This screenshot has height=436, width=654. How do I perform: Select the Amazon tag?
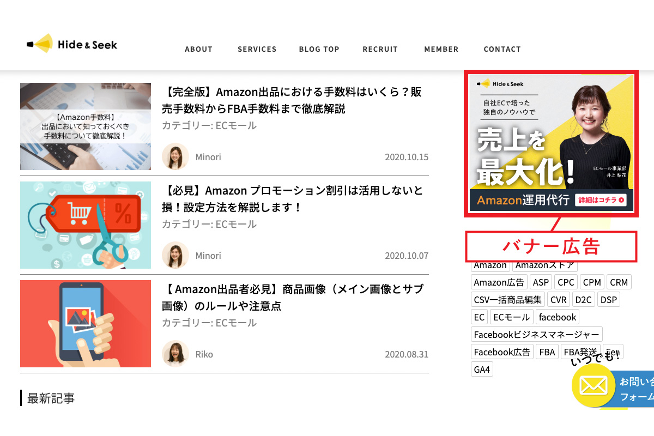490,265
